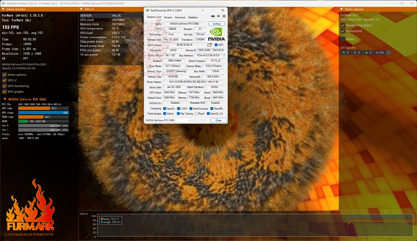
Task: Collapse the Demo options panel
Action: pos(342,9)
